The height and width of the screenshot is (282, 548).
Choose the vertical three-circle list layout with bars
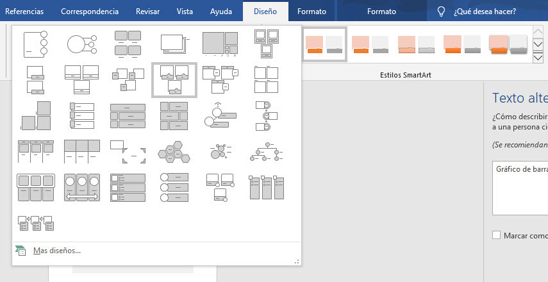click(174, 187)
